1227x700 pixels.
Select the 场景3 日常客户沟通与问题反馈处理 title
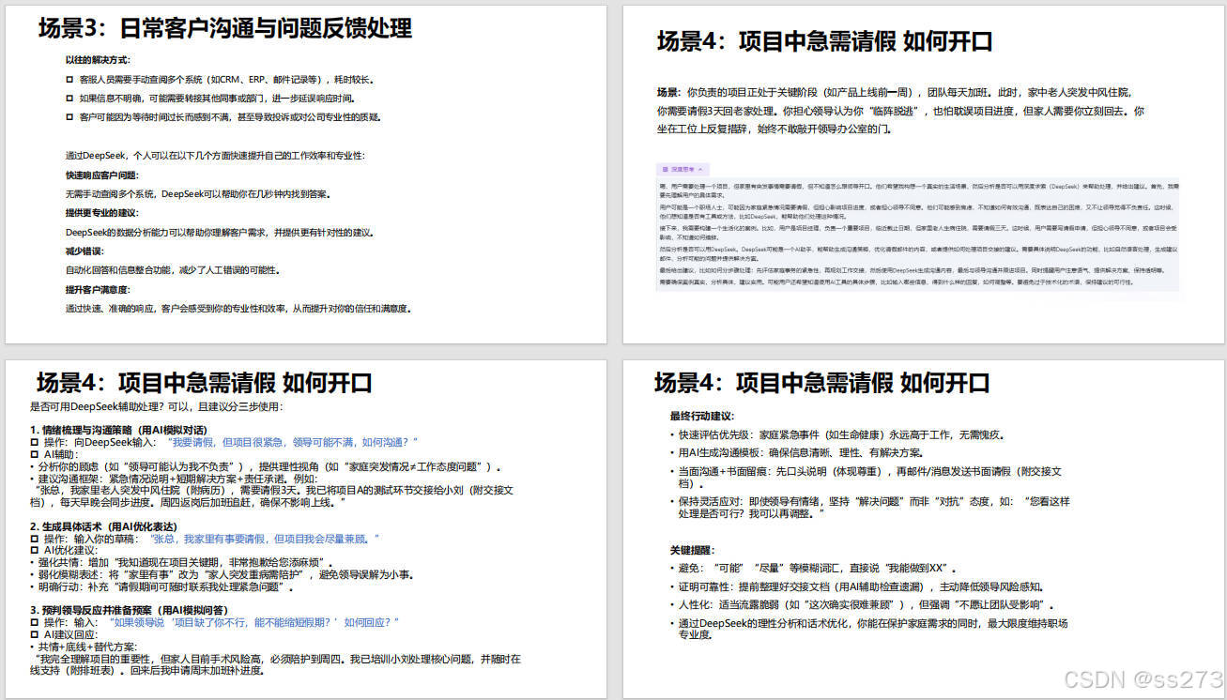(224, 28)
